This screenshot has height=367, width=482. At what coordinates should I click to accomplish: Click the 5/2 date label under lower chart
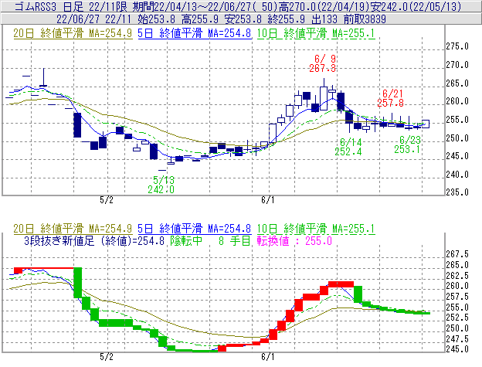click(x=107, y=357)
